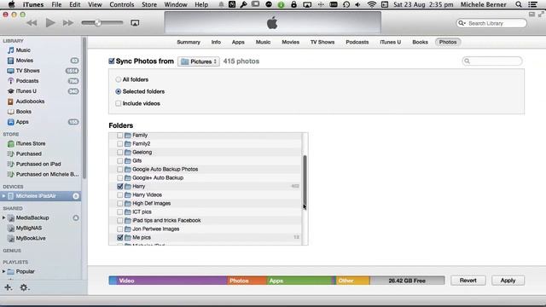Switch to the Photos tab
The width and height of the screenshot is (546, 307).
tap(448, 42)
